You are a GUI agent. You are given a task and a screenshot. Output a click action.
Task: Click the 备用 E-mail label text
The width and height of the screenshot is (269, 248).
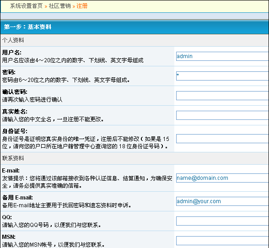point(17,198)
